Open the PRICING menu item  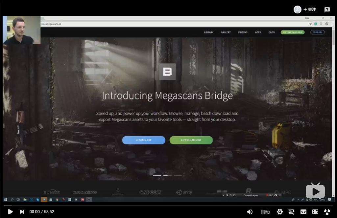point(243,33)
